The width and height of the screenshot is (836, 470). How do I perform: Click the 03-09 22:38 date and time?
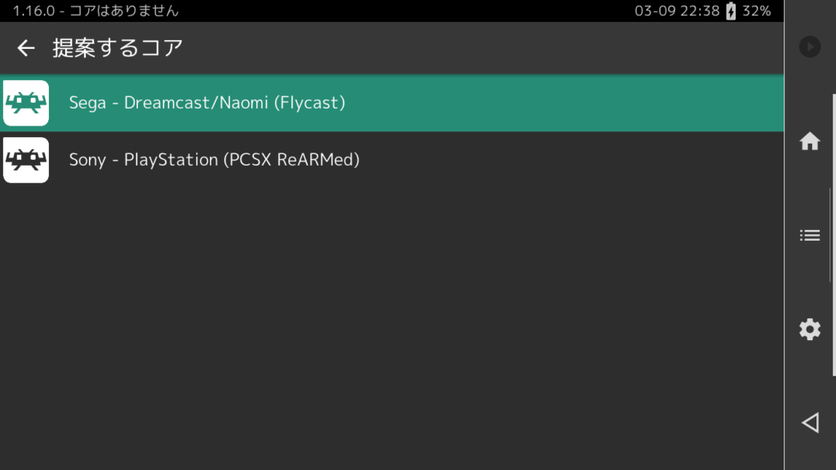(x=677, y=11)
